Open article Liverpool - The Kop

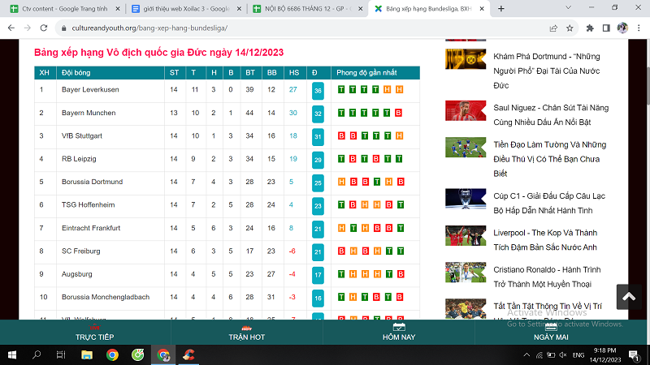point(545,239)
